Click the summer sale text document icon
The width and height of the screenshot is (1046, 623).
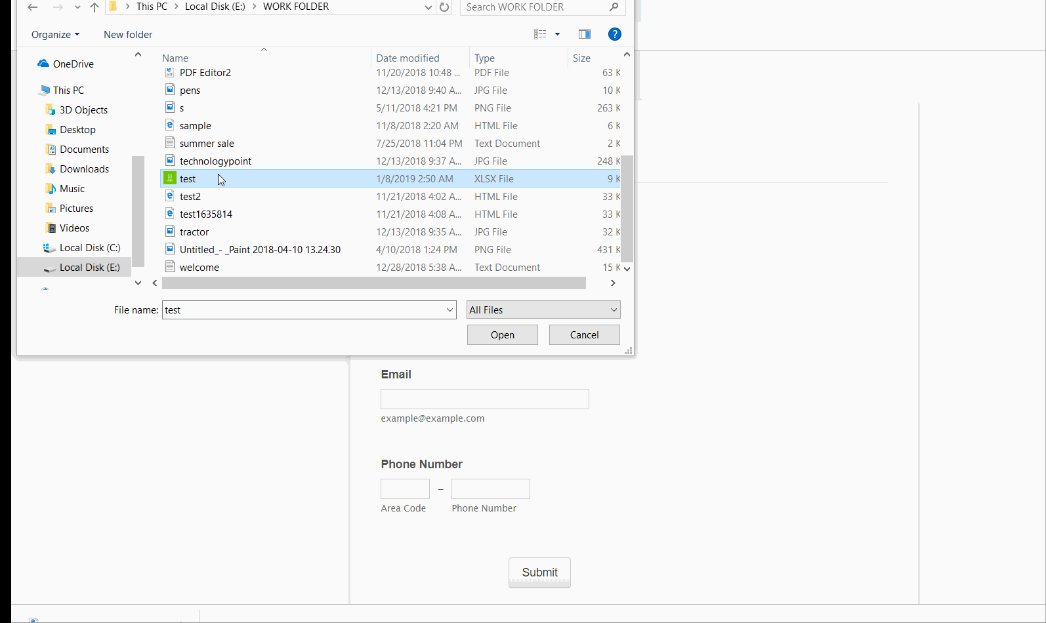(x=169, y=143)
